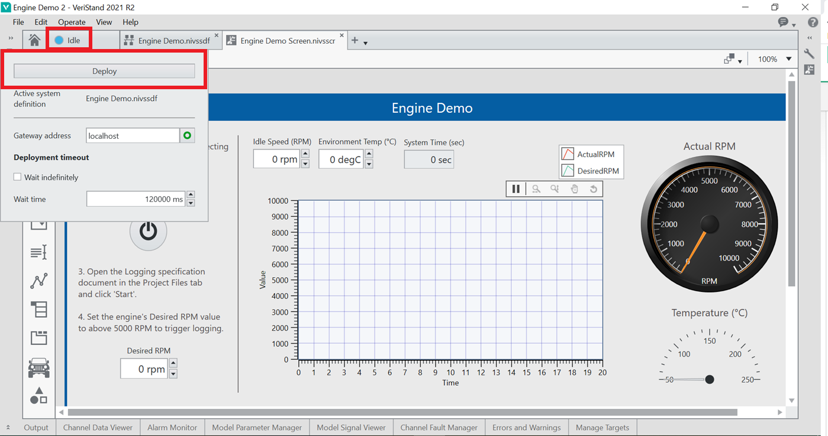Decrease Wait time with down arrow
The height and width of the screenshot is (436, 828).
[x=191, y=203]
